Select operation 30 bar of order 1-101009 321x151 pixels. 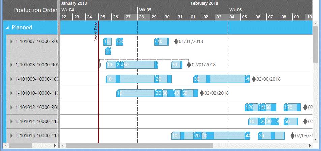219,79
